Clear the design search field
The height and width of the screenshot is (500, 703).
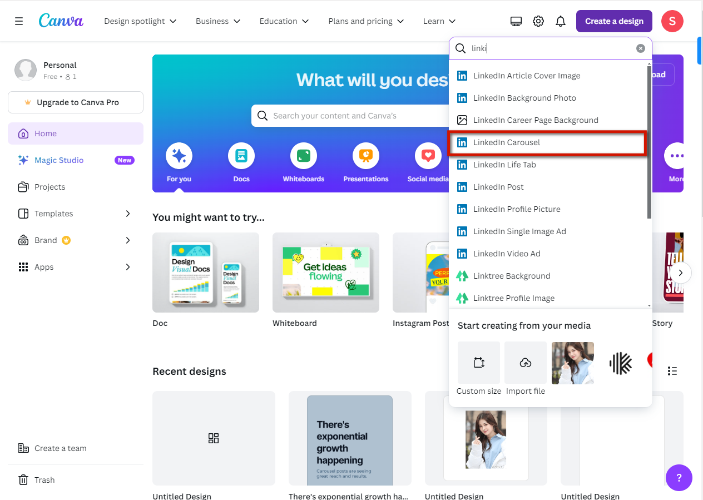pyautogui.click(x=641, y=48)
